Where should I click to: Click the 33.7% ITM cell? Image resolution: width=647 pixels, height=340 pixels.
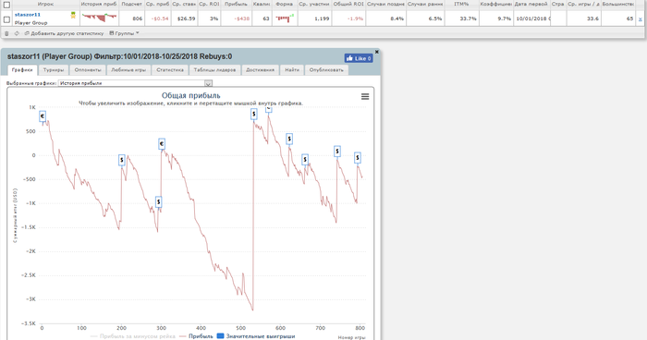click(462, 18)
